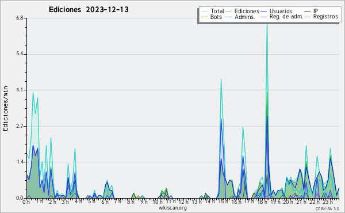Click the chart title Ediciones 2023-12-13

89,10
